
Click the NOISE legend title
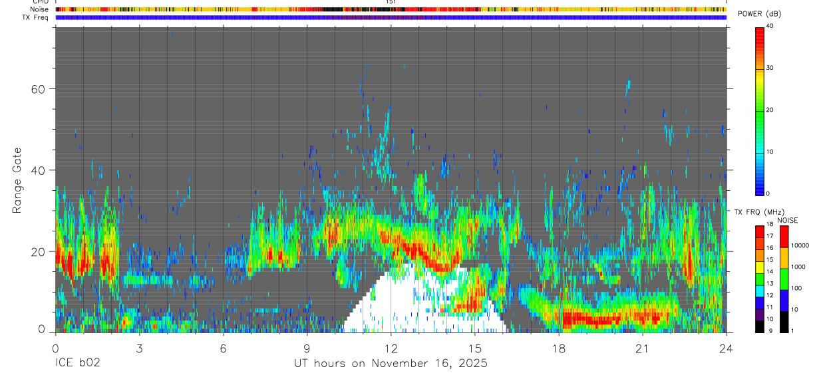787,220
